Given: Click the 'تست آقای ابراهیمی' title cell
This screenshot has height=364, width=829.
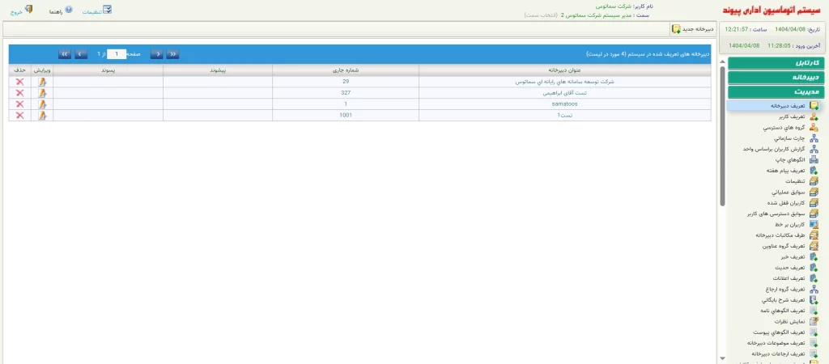Looking at the screenshot, I should 564,93.
